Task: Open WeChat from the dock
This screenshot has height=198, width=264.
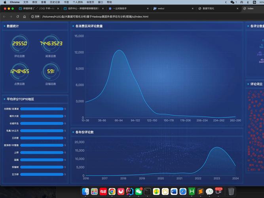Action: (x=139, y=191)
